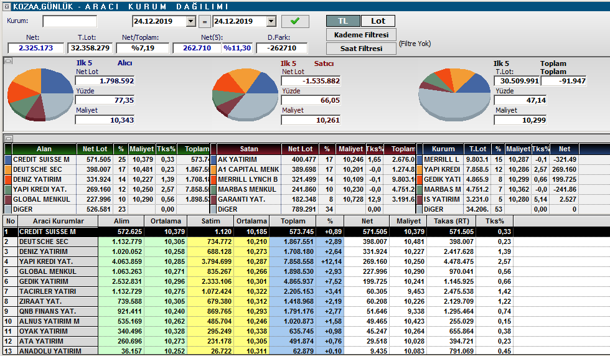Viewport: 610px width, 356px height.
Task: Click the Toplam T.Lot value 30.509.991
Action: coord(517,81)
